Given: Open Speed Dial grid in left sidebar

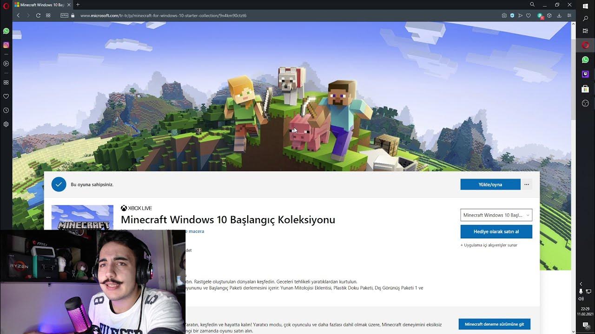Looking at the screenshot, I should [x=6, y=83].
